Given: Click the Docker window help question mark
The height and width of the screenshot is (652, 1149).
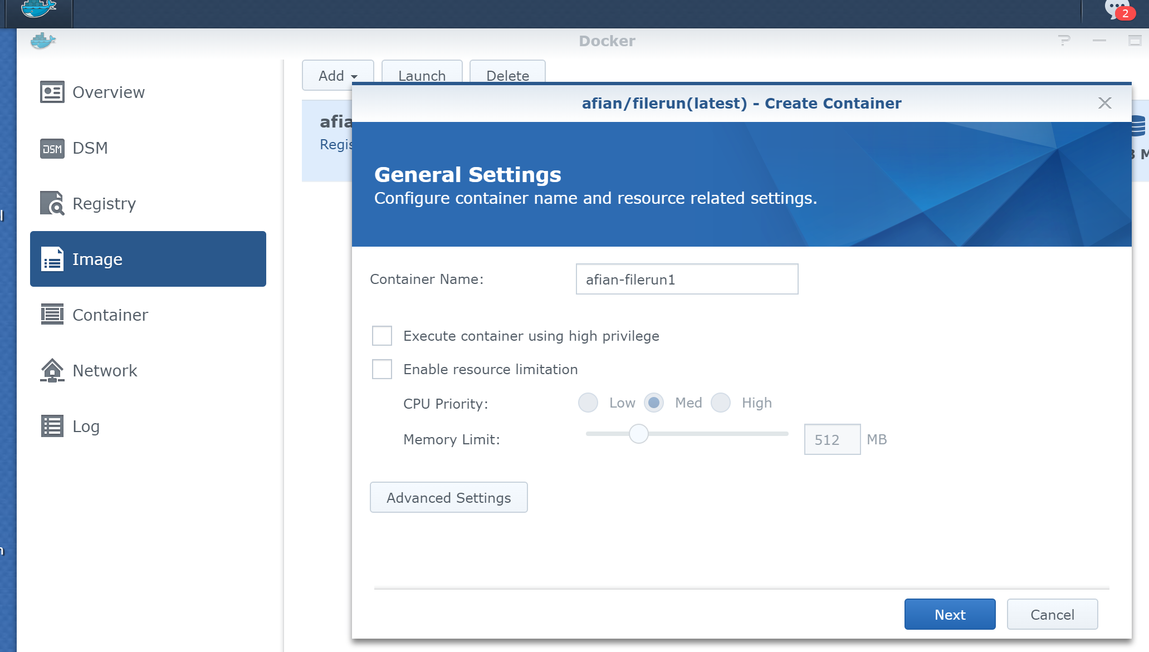Looking at the screenshot, I should 1064,41.
